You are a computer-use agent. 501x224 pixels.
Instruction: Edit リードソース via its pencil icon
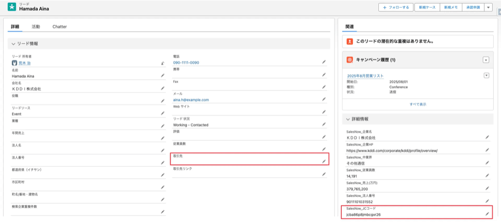[163, 113]
